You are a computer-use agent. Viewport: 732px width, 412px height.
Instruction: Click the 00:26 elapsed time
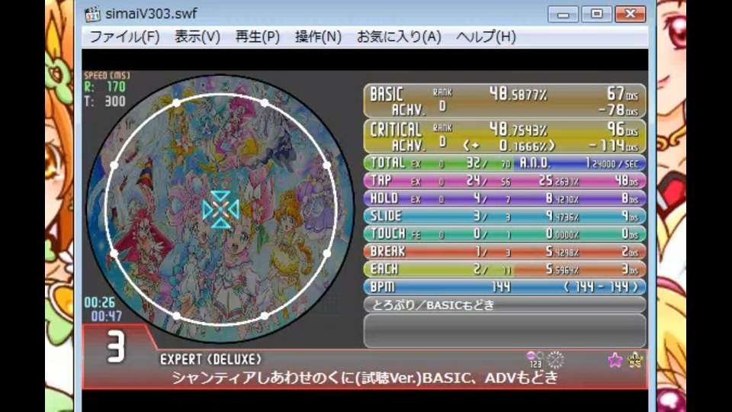[99, 302]
